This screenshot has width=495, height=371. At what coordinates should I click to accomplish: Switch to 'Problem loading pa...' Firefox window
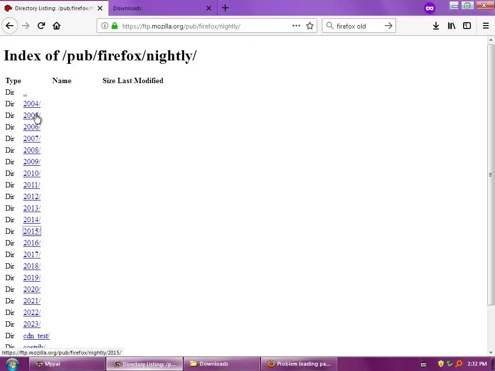point(299,364)
